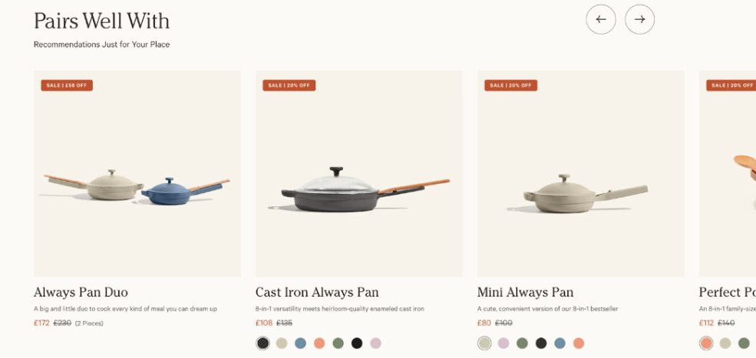The image size is (756, 358).
Task: Select sage green swatch for Cast Iron pan
Action: tap(338, 343)
